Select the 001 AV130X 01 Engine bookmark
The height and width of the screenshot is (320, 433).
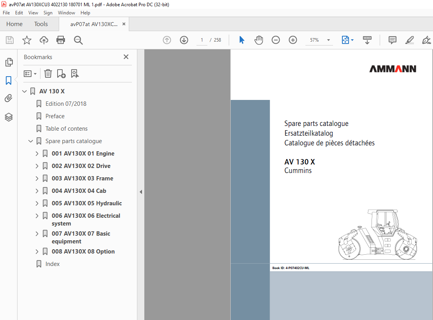tap(83, 154)
